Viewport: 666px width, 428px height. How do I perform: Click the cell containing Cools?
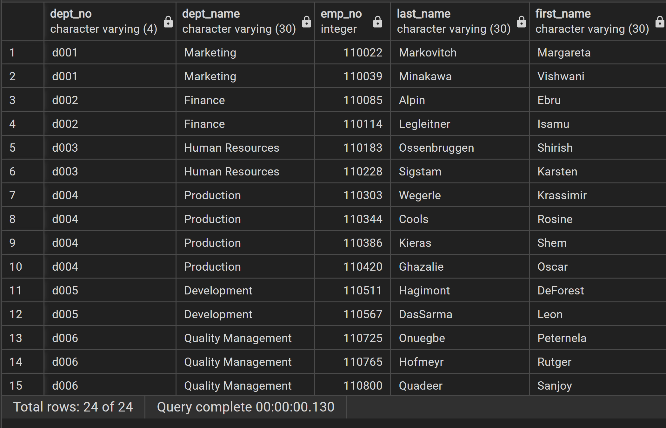tap(460, 219)
